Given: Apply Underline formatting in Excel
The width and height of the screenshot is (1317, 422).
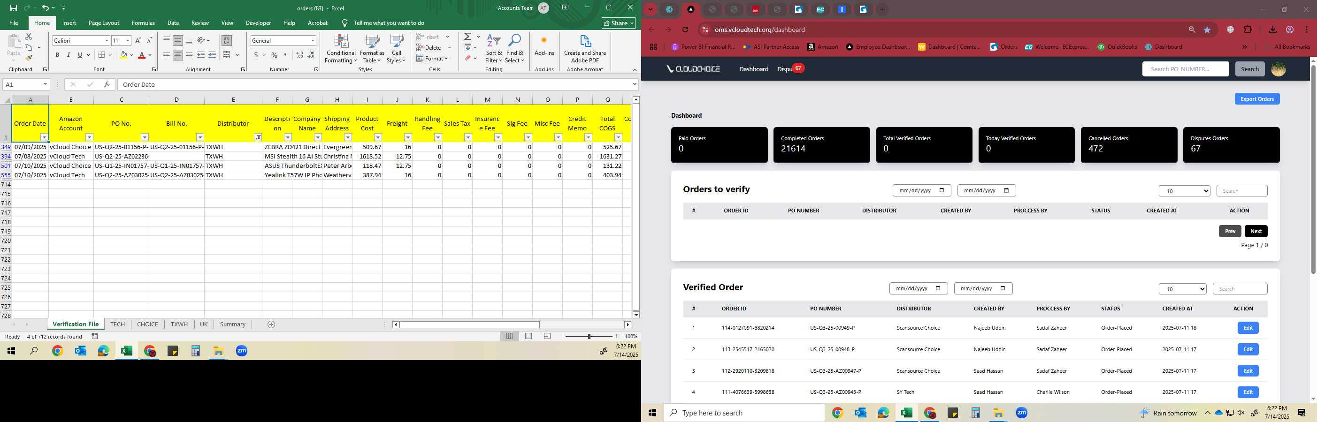Looking at the screenshot, I should tap(80, 55).
